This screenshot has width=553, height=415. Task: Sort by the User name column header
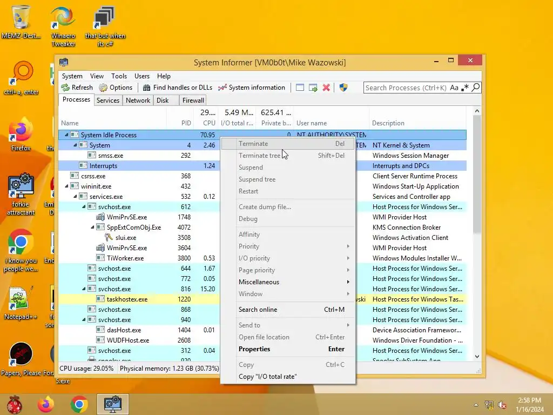331,123
